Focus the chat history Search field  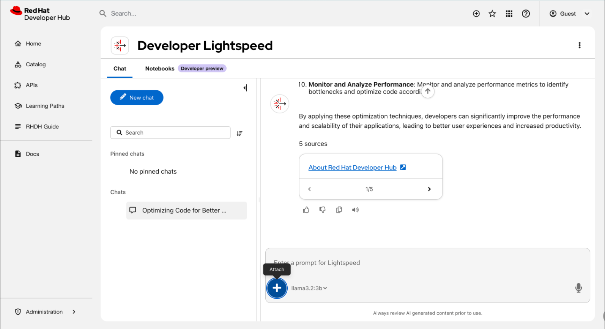(170, 133)
